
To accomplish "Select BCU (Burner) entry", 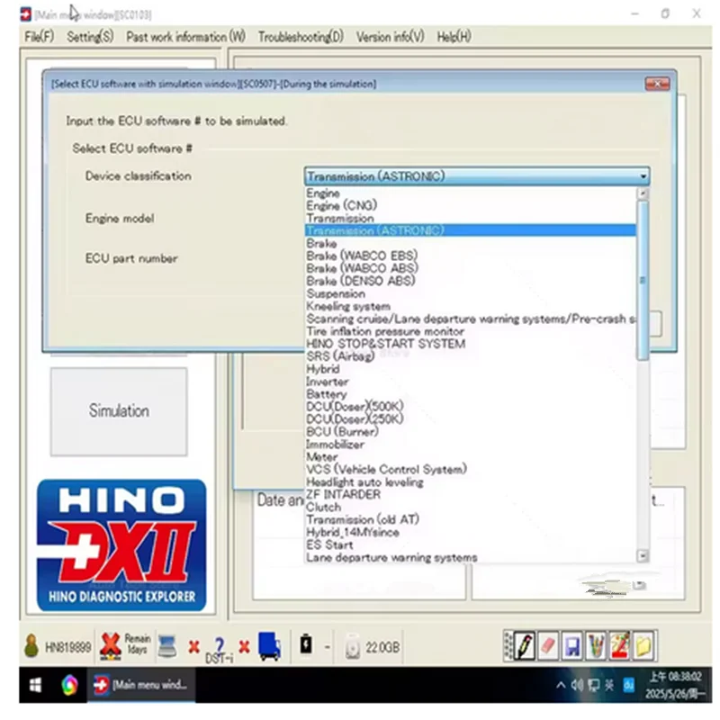I will coord(471,432).
